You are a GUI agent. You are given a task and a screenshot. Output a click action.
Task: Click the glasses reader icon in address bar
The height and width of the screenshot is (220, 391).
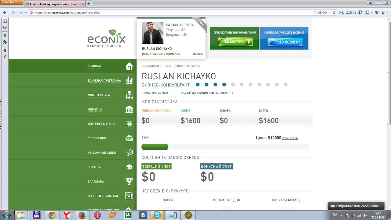325,13
